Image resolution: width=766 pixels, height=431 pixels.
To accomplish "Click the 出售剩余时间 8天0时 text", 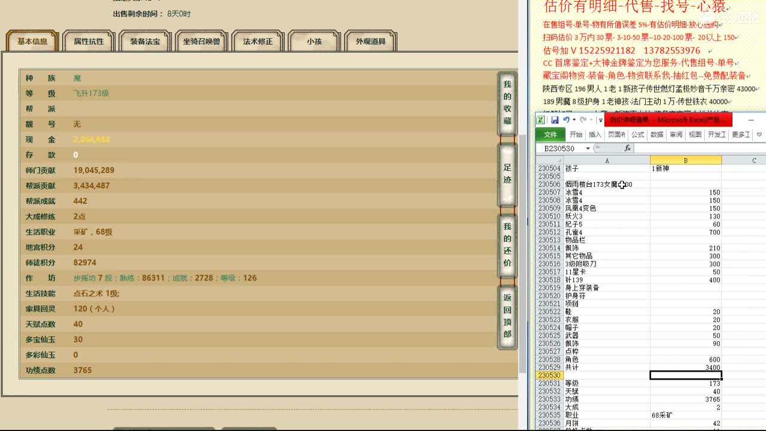I will click(x=152, y=14).
